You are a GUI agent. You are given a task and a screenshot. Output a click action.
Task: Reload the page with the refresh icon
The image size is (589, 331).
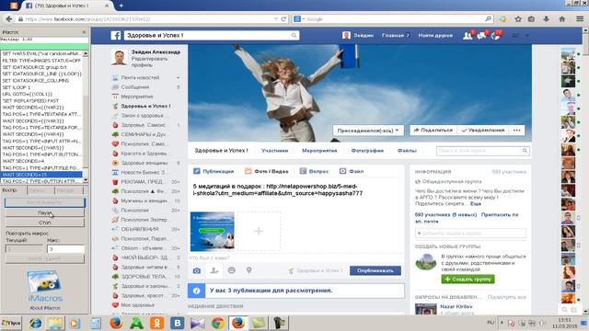(283, 18)
